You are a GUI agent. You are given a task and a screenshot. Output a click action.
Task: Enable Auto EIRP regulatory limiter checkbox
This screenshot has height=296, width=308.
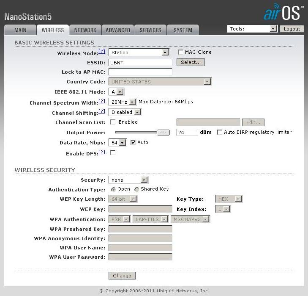[x=220, y=132]
